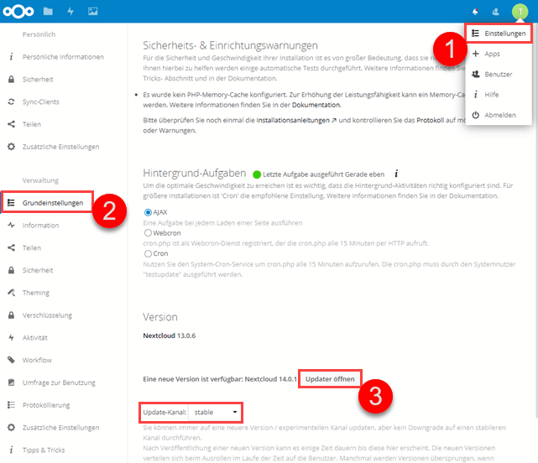Select the AJAX radio button
The height and width of the screenshot is (463, 538).
pyautogui.click(x=148, y=212)
